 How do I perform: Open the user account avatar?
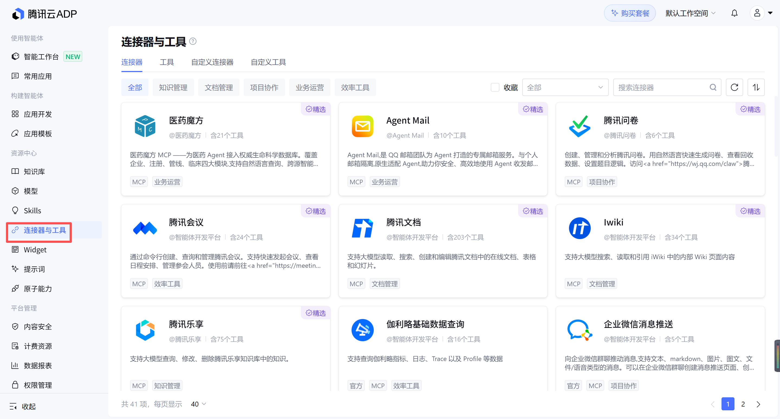[757, 13]
